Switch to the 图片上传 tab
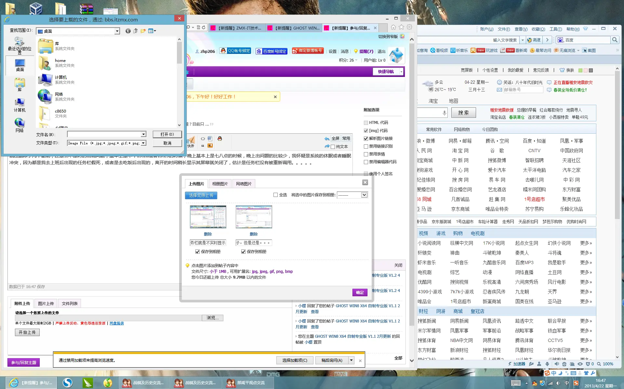 coord(46,304)
